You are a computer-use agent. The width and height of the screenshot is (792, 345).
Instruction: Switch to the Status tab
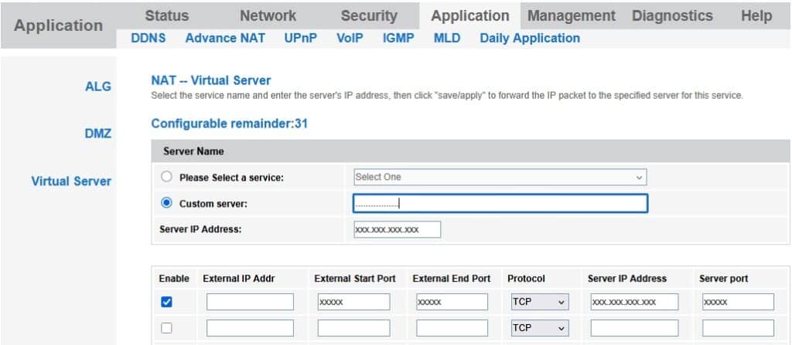166,15
